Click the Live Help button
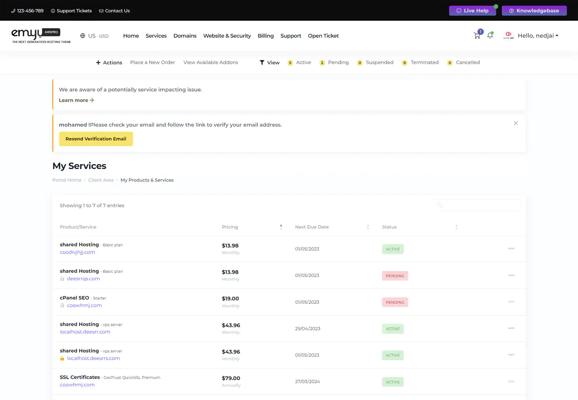This screenshot has width=578, height=400. (x=472, y=11)
